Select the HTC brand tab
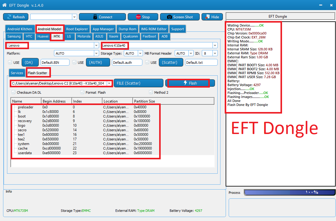This screenshot has height=221, width=336. tap(29, 36)
